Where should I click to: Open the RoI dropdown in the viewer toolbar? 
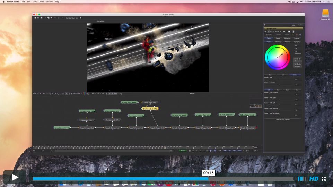pos(98,94)
